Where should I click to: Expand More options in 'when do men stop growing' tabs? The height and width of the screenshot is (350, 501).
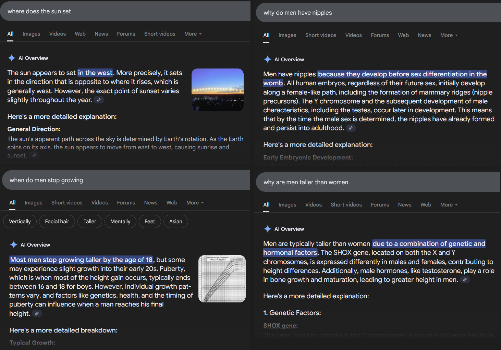[x=195, y=203]
